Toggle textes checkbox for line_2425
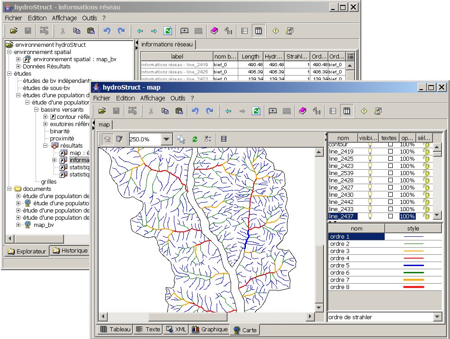450x339 pixels. tap(390, 158)
